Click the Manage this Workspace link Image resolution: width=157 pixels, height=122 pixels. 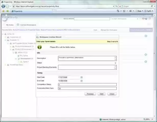(109, 30)
